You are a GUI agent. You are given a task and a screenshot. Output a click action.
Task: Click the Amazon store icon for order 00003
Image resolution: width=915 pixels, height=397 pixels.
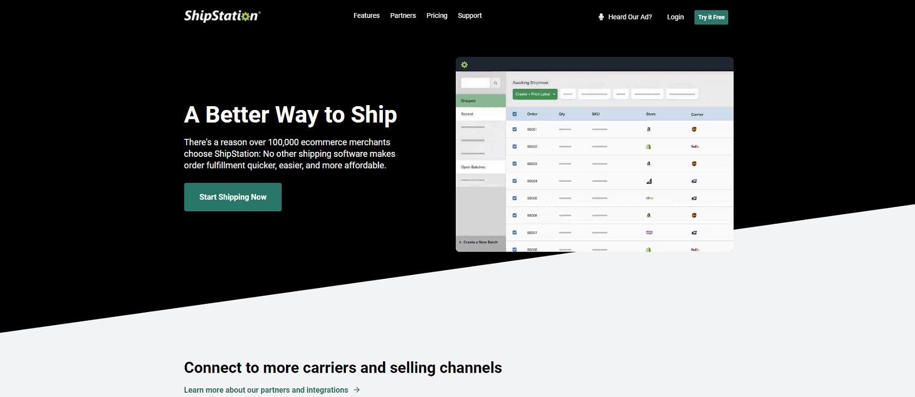click(x=649, y=164)
